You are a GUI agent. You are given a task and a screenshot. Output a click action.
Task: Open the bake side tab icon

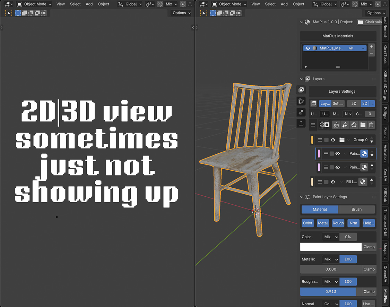(301, 101)
